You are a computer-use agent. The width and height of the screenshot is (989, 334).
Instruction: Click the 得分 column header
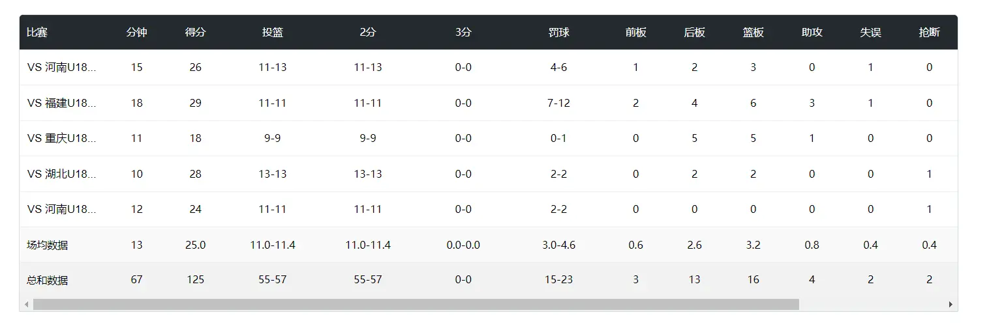pyautogui.click(x=195, y=33)
